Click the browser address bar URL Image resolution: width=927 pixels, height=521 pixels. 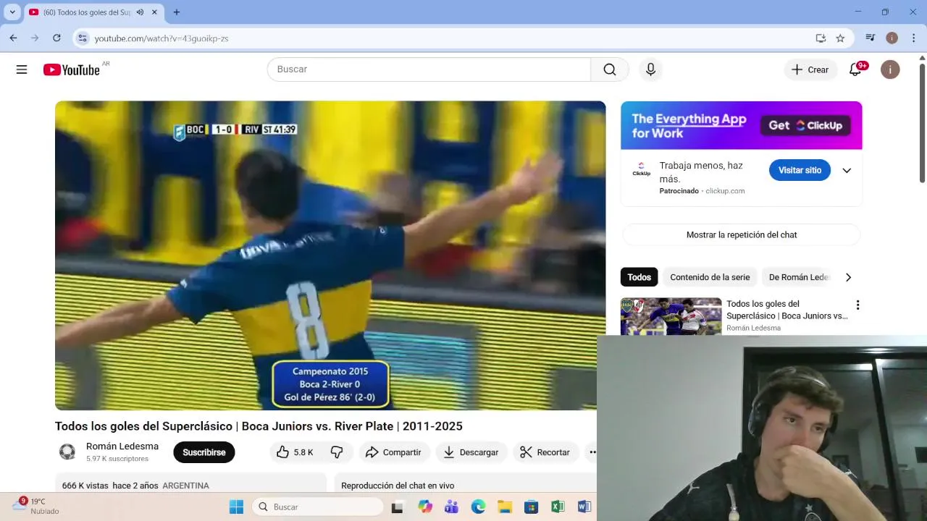[x=162, y=38]
